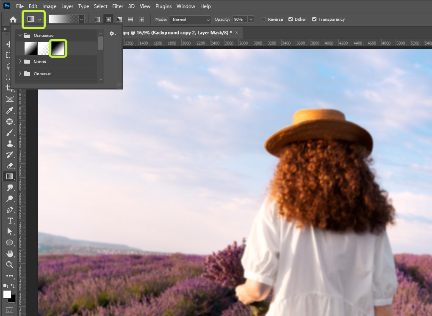Expand the Лиловые gradient folder
Screen dimensions: 432x316
click(20, 74)
